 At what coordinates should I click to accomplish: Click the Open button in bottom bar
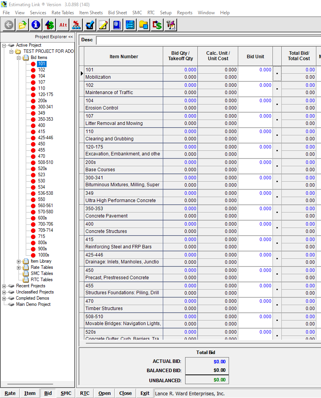(104, 393)
